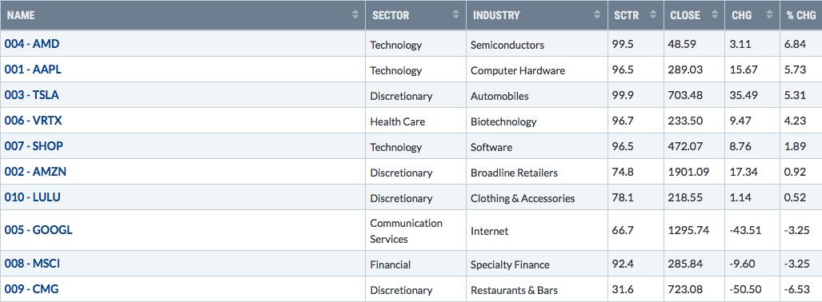Select the Semiconductors industry cell for AMD
Screen dimensions: 822x302
pos(507,45)
